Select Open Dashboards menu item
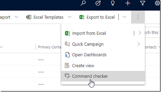 tap(103, 55)
